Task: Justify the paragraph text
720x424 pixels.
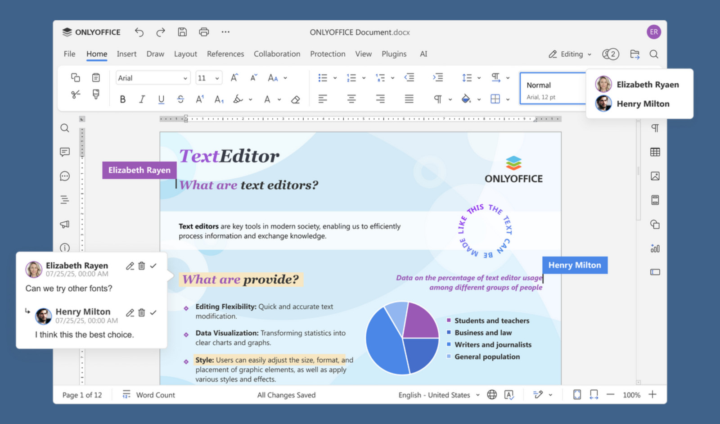Action: [409, 99]
